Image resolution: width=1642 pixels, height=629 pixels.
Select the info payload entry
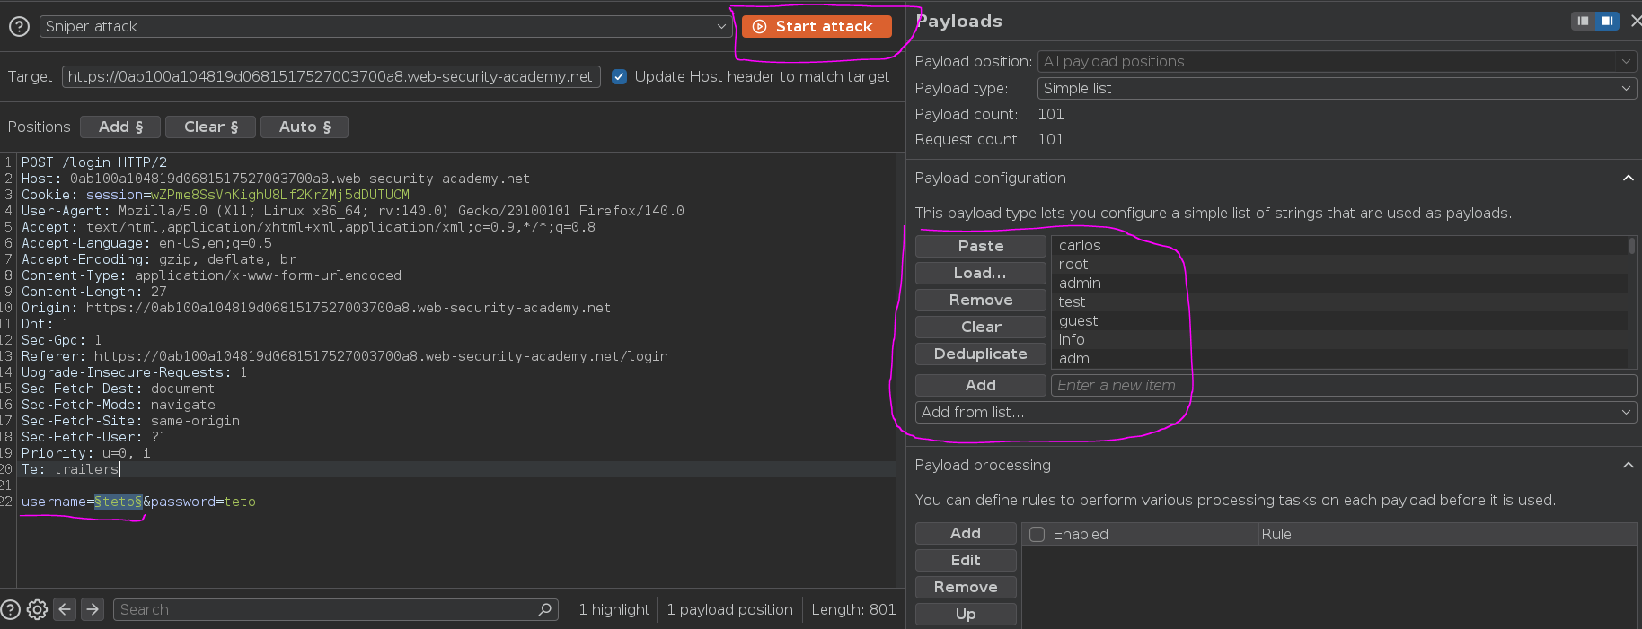pos(1339,339)
